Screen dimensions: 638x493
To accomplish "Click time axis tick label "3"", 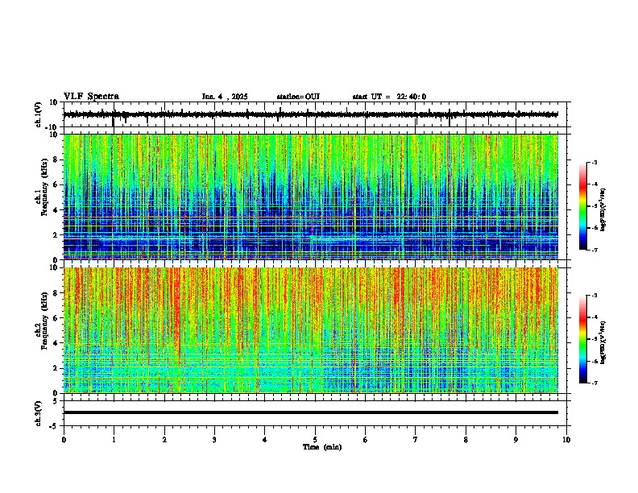I will point(214,440).
